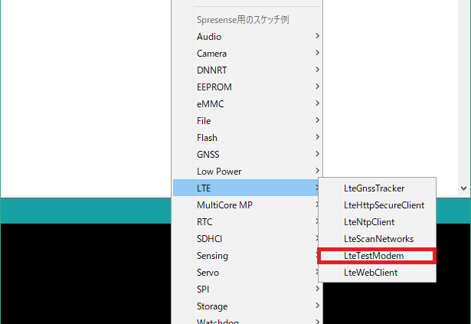Expand the arrow next to Low Power
This screenshot has width=471, height=324.
click(317, 170)
